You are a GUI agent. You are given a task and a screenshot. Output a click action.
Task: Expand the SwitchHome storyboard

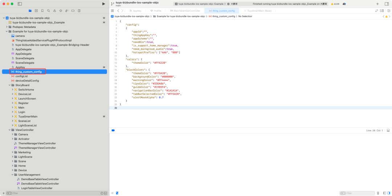[12, 90]
